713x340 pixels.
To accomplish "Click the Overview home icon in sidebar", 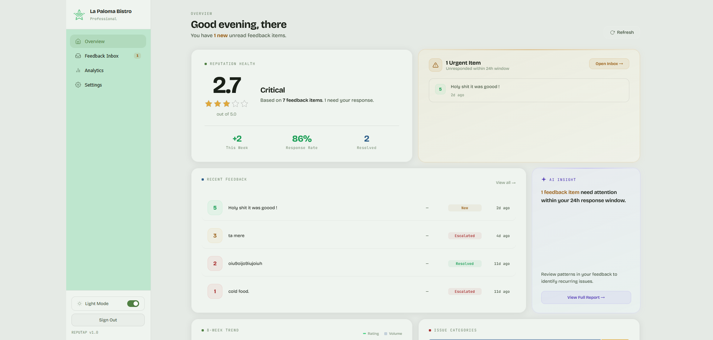I will [x=78, y=41].
